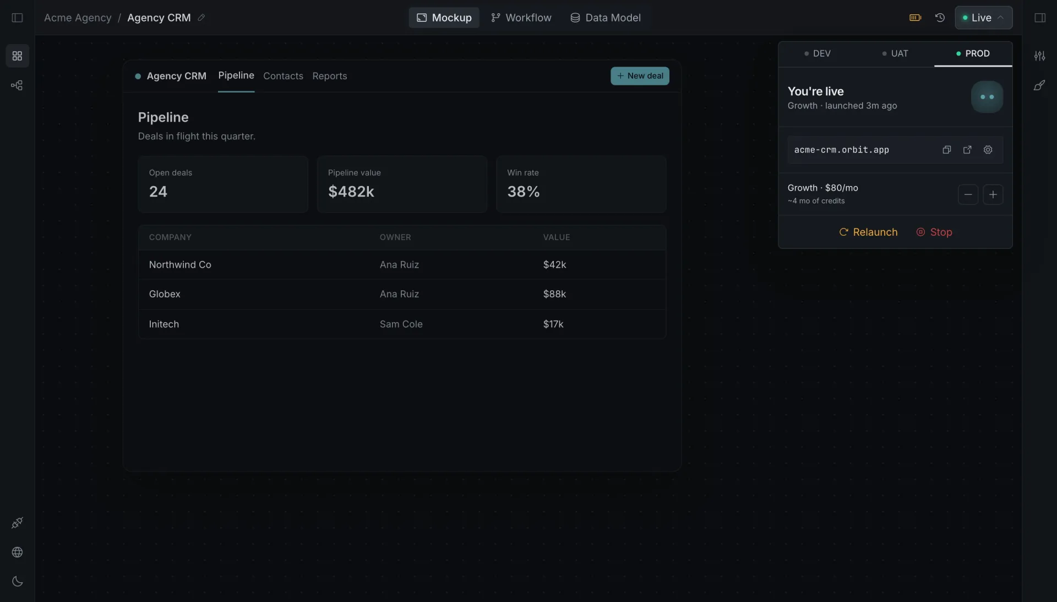Open the globe icon in sidebar
The height and width of the screenshot is (602, 1057).
pyautogui.click(x=17, y=552)
